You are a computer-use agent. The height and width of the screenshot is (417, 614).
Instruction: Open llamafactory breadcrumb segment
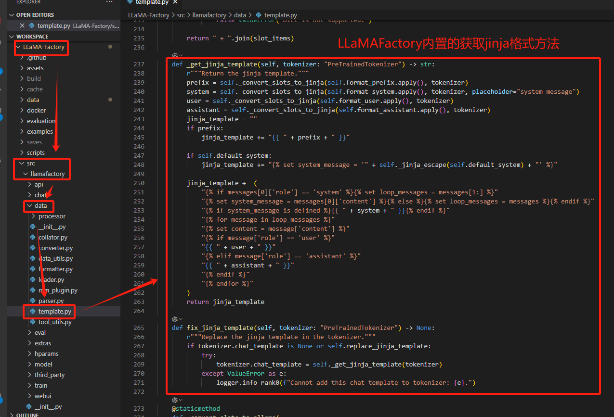click(x=209, y=15)
